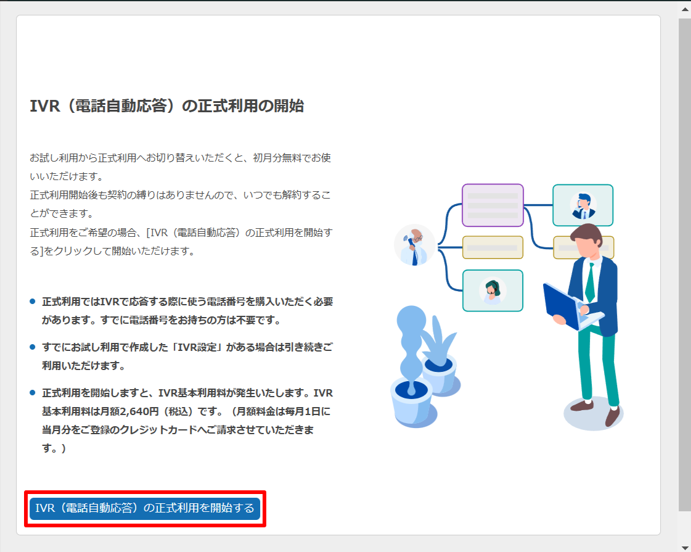Select the yellow flow box in the middle
The width and height of the screenshot is (691, 552).
point(492,247)
